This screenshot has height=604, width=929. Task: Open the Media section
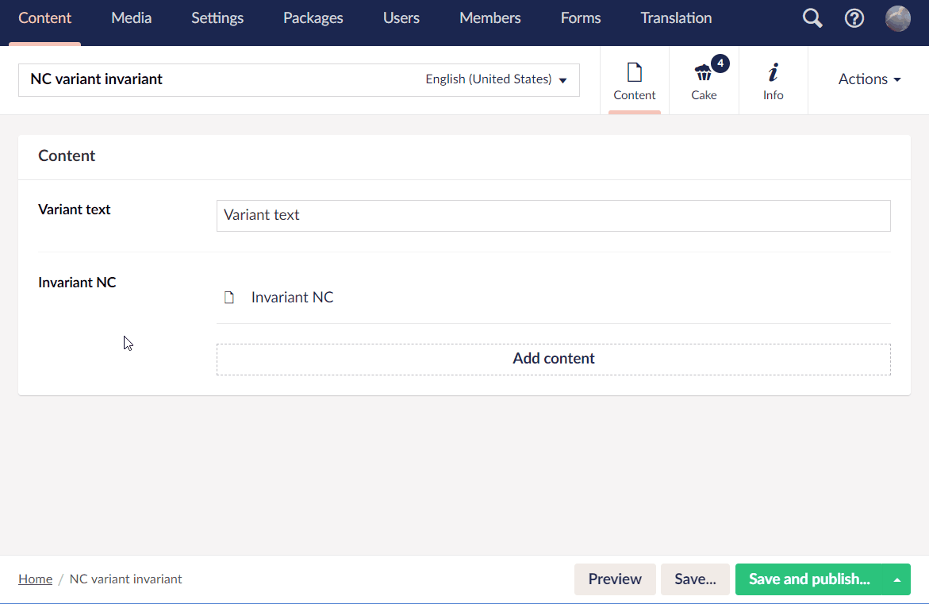click(131, 17)
